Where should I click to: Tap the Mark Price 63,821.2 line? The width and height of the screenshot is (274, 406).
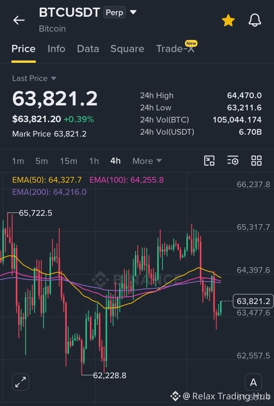[x=49, y=134]
